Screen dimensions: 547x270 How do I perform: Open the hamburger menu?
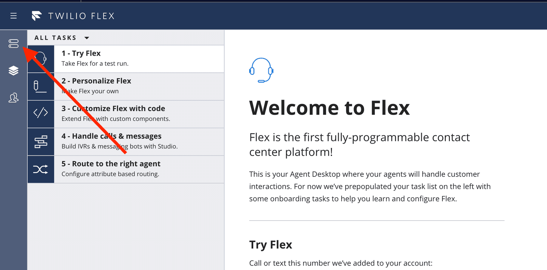click(13, 16)
